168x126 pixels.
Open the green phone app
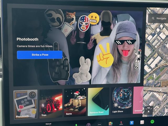76,125
